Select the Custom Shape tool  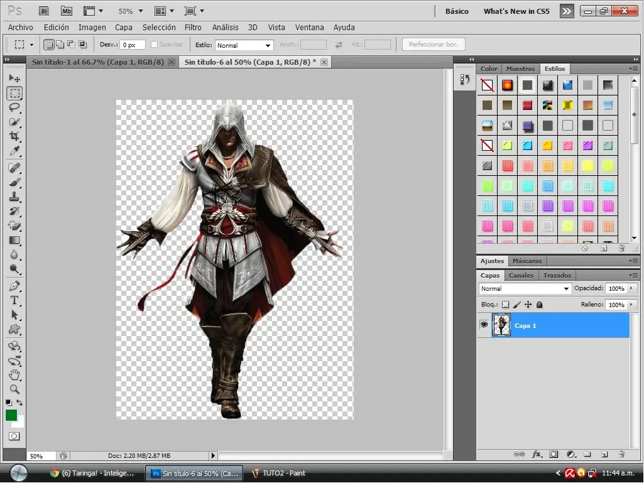[x=14, y=329]
